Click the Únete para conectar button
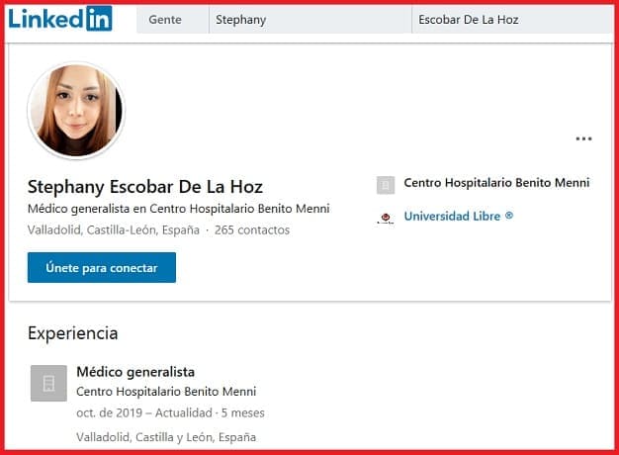Screen dimensions: 619x455 102,267
